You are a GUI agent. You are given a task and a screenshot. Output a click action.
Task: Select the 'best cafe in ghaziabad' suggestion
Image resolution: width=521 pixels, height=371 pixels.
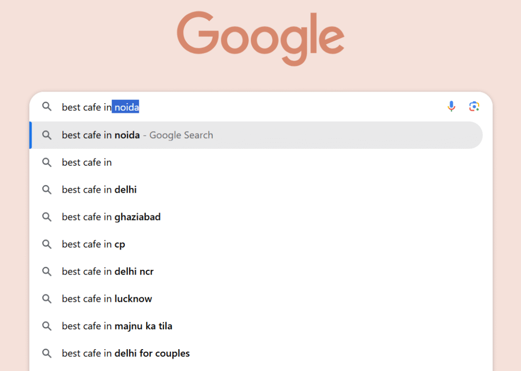click(x=111, y=217)
